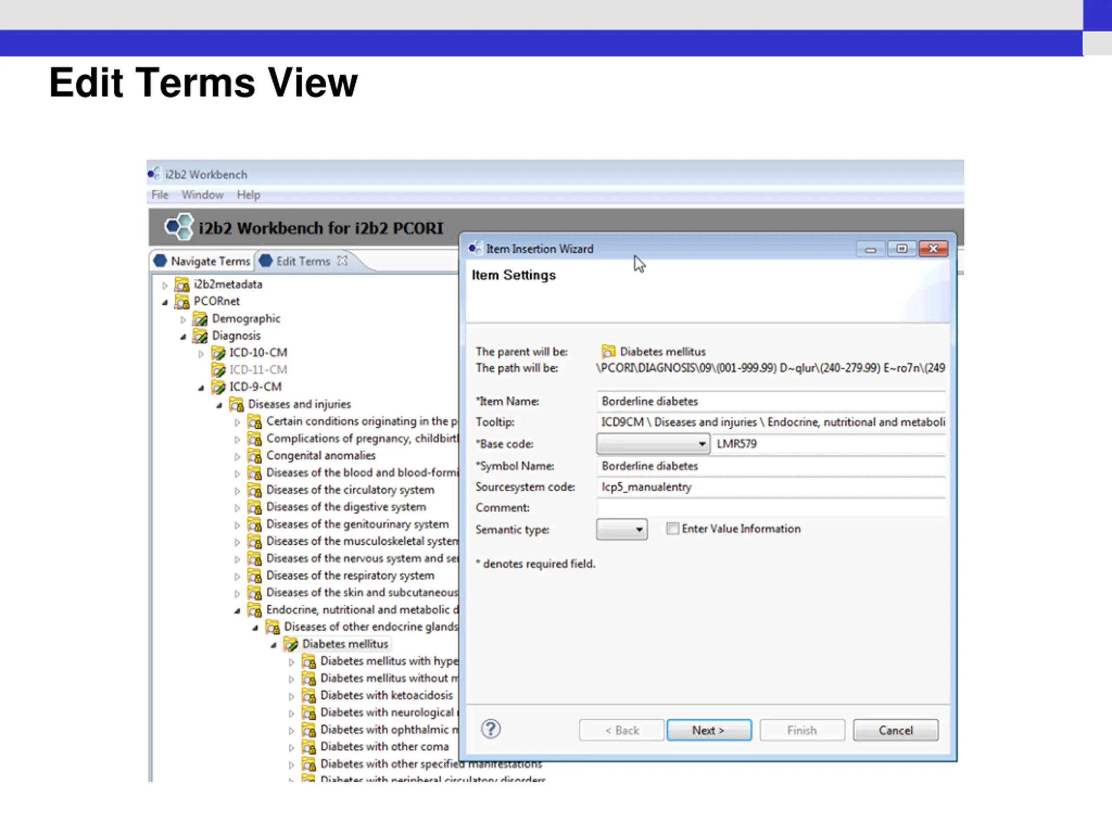
Task: Click the PCORnet folder icon
Action: point(182,301)
